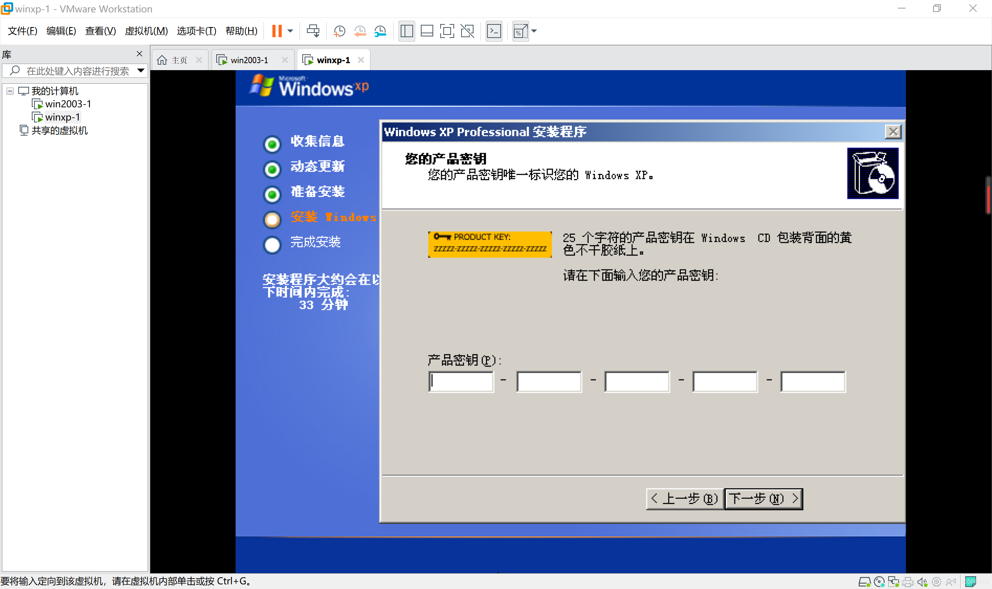The image size is (992, 589).
Task: Toggle the console view icon
Action: pyautogui.click(x=494, y=31)
